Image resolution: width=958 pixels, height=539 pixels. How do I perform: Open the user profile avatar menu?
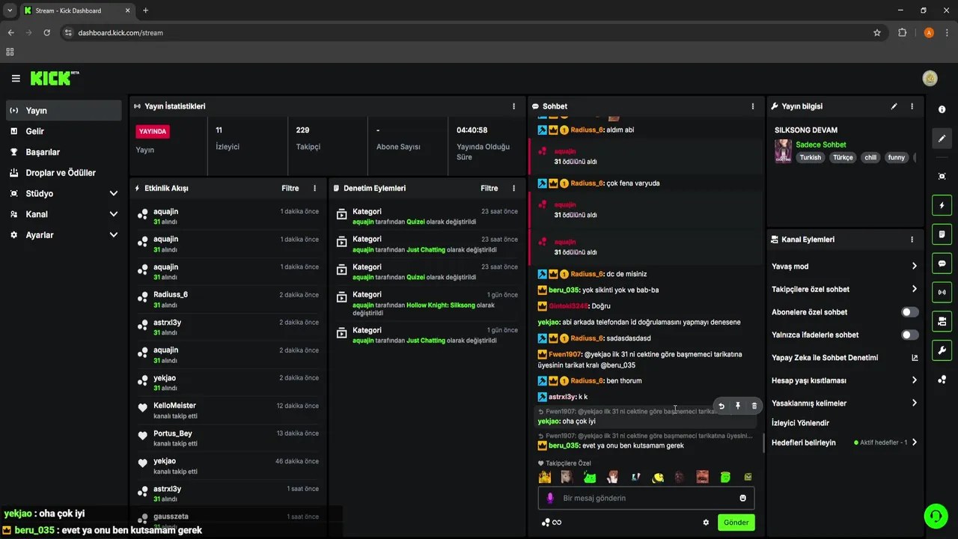tap(930, 79)
